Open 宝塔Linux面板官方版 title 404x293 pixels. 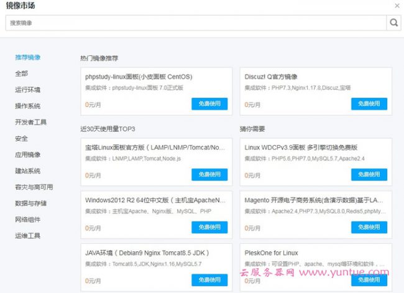point(155,147)
